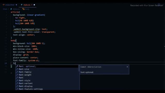Click wrench icon beside font-weight suggestion

click(17, 75)
